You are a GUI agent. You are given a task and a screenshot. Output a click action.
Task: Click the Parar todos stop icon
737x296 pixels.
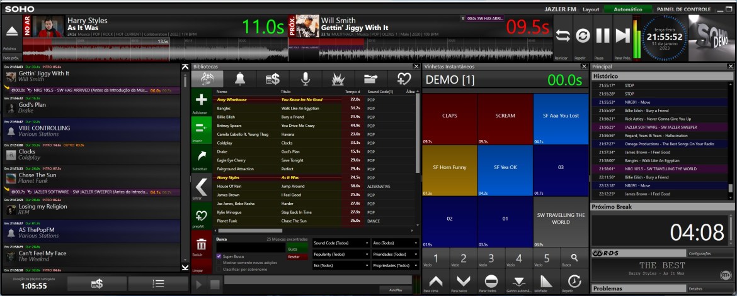492,281
